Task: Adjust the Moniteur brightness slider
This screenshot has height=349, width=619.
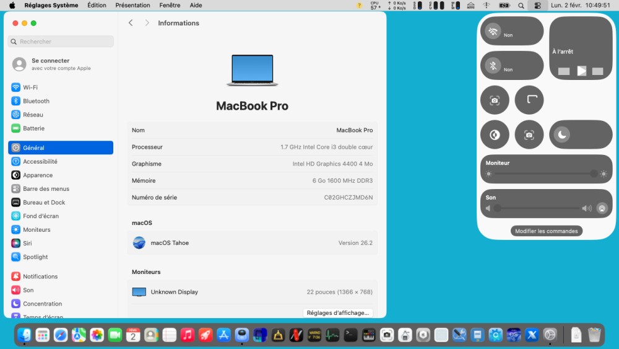Action: coord(546,174)
